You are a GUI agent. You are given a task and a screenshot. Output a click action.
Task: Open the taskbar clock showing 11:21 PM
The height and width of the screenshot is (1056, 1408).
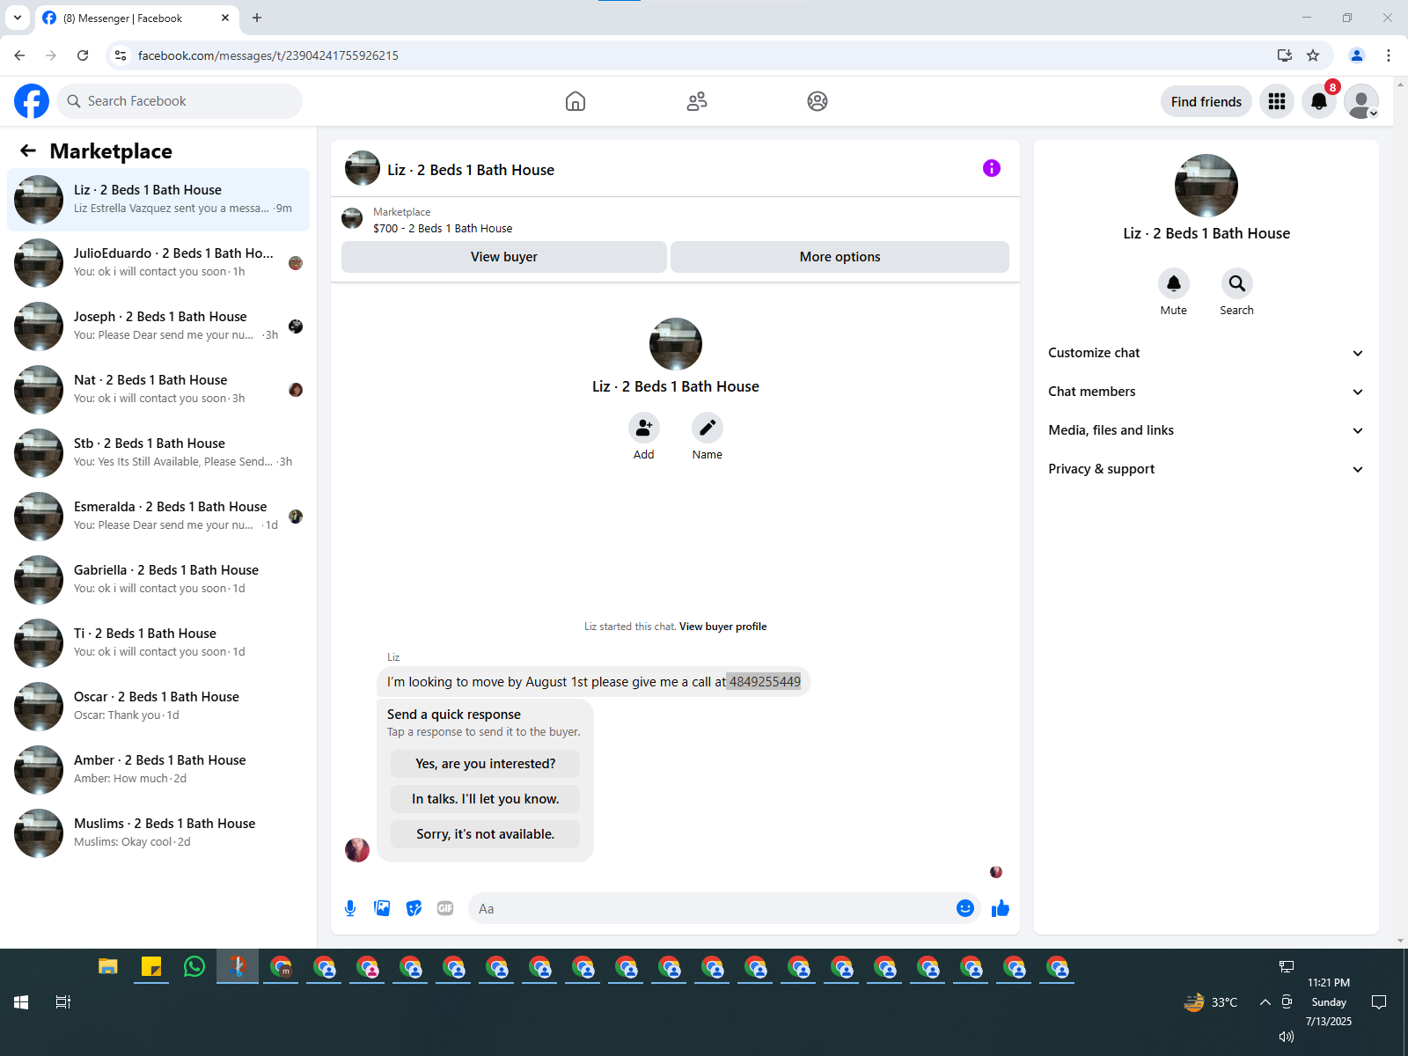pos(1329,1002)
